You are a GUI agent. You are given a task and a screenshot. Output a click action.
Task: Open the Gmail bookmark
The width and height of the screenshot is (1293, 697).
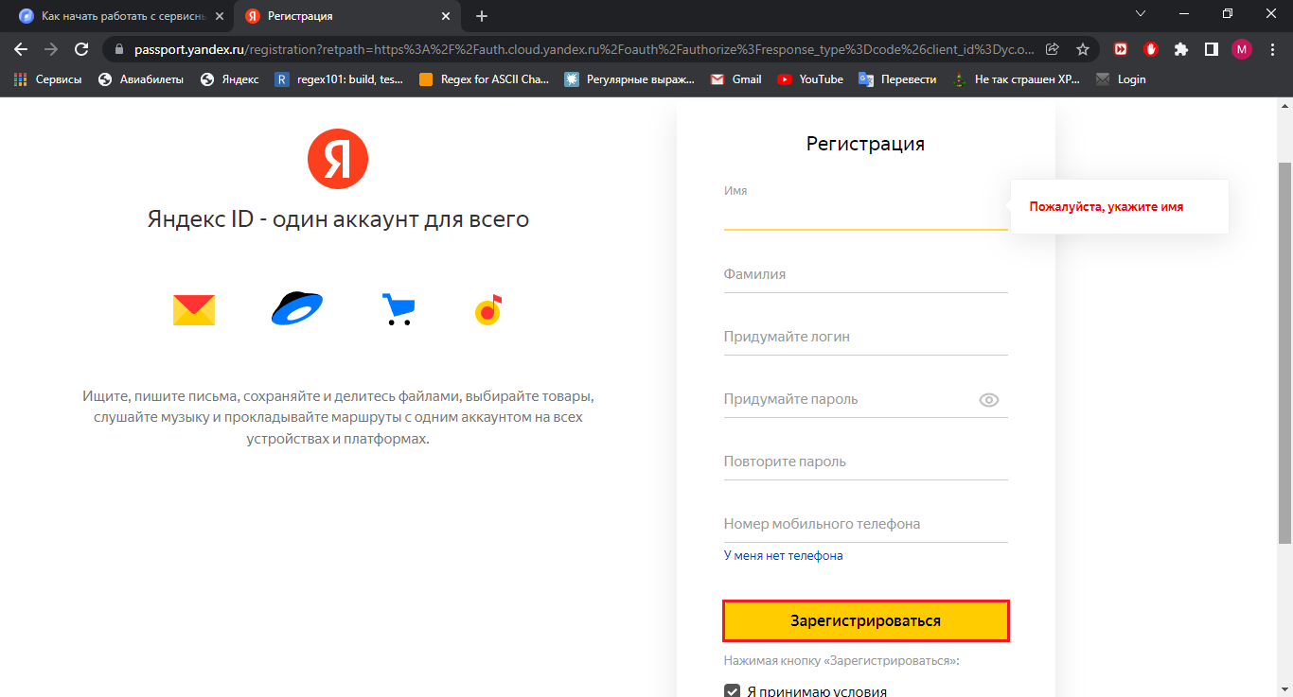tap(736, 79)
